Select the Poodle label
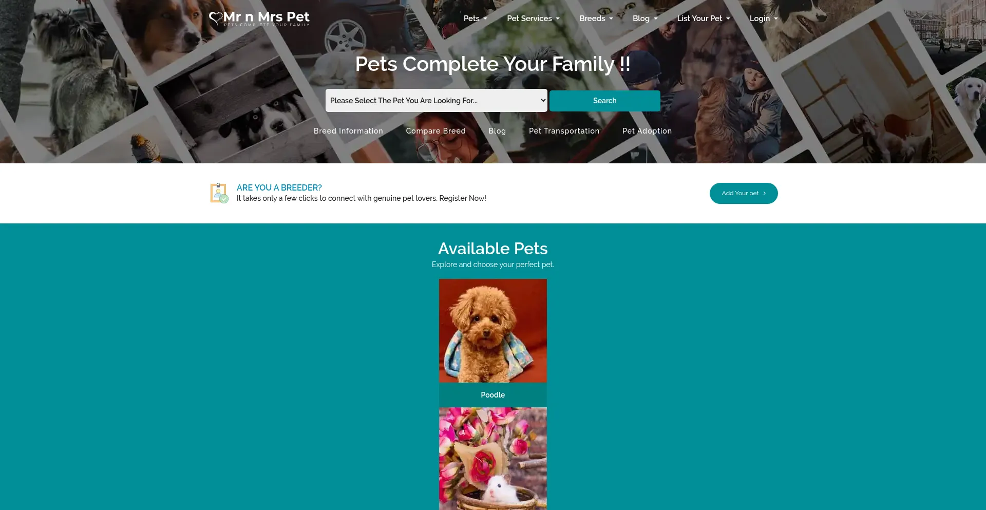 (492, 395)
